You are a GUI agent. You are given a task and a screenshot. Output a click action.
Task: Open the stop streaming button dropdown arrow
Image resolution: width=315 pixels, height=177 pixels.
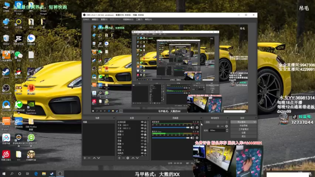coord(254,122)
